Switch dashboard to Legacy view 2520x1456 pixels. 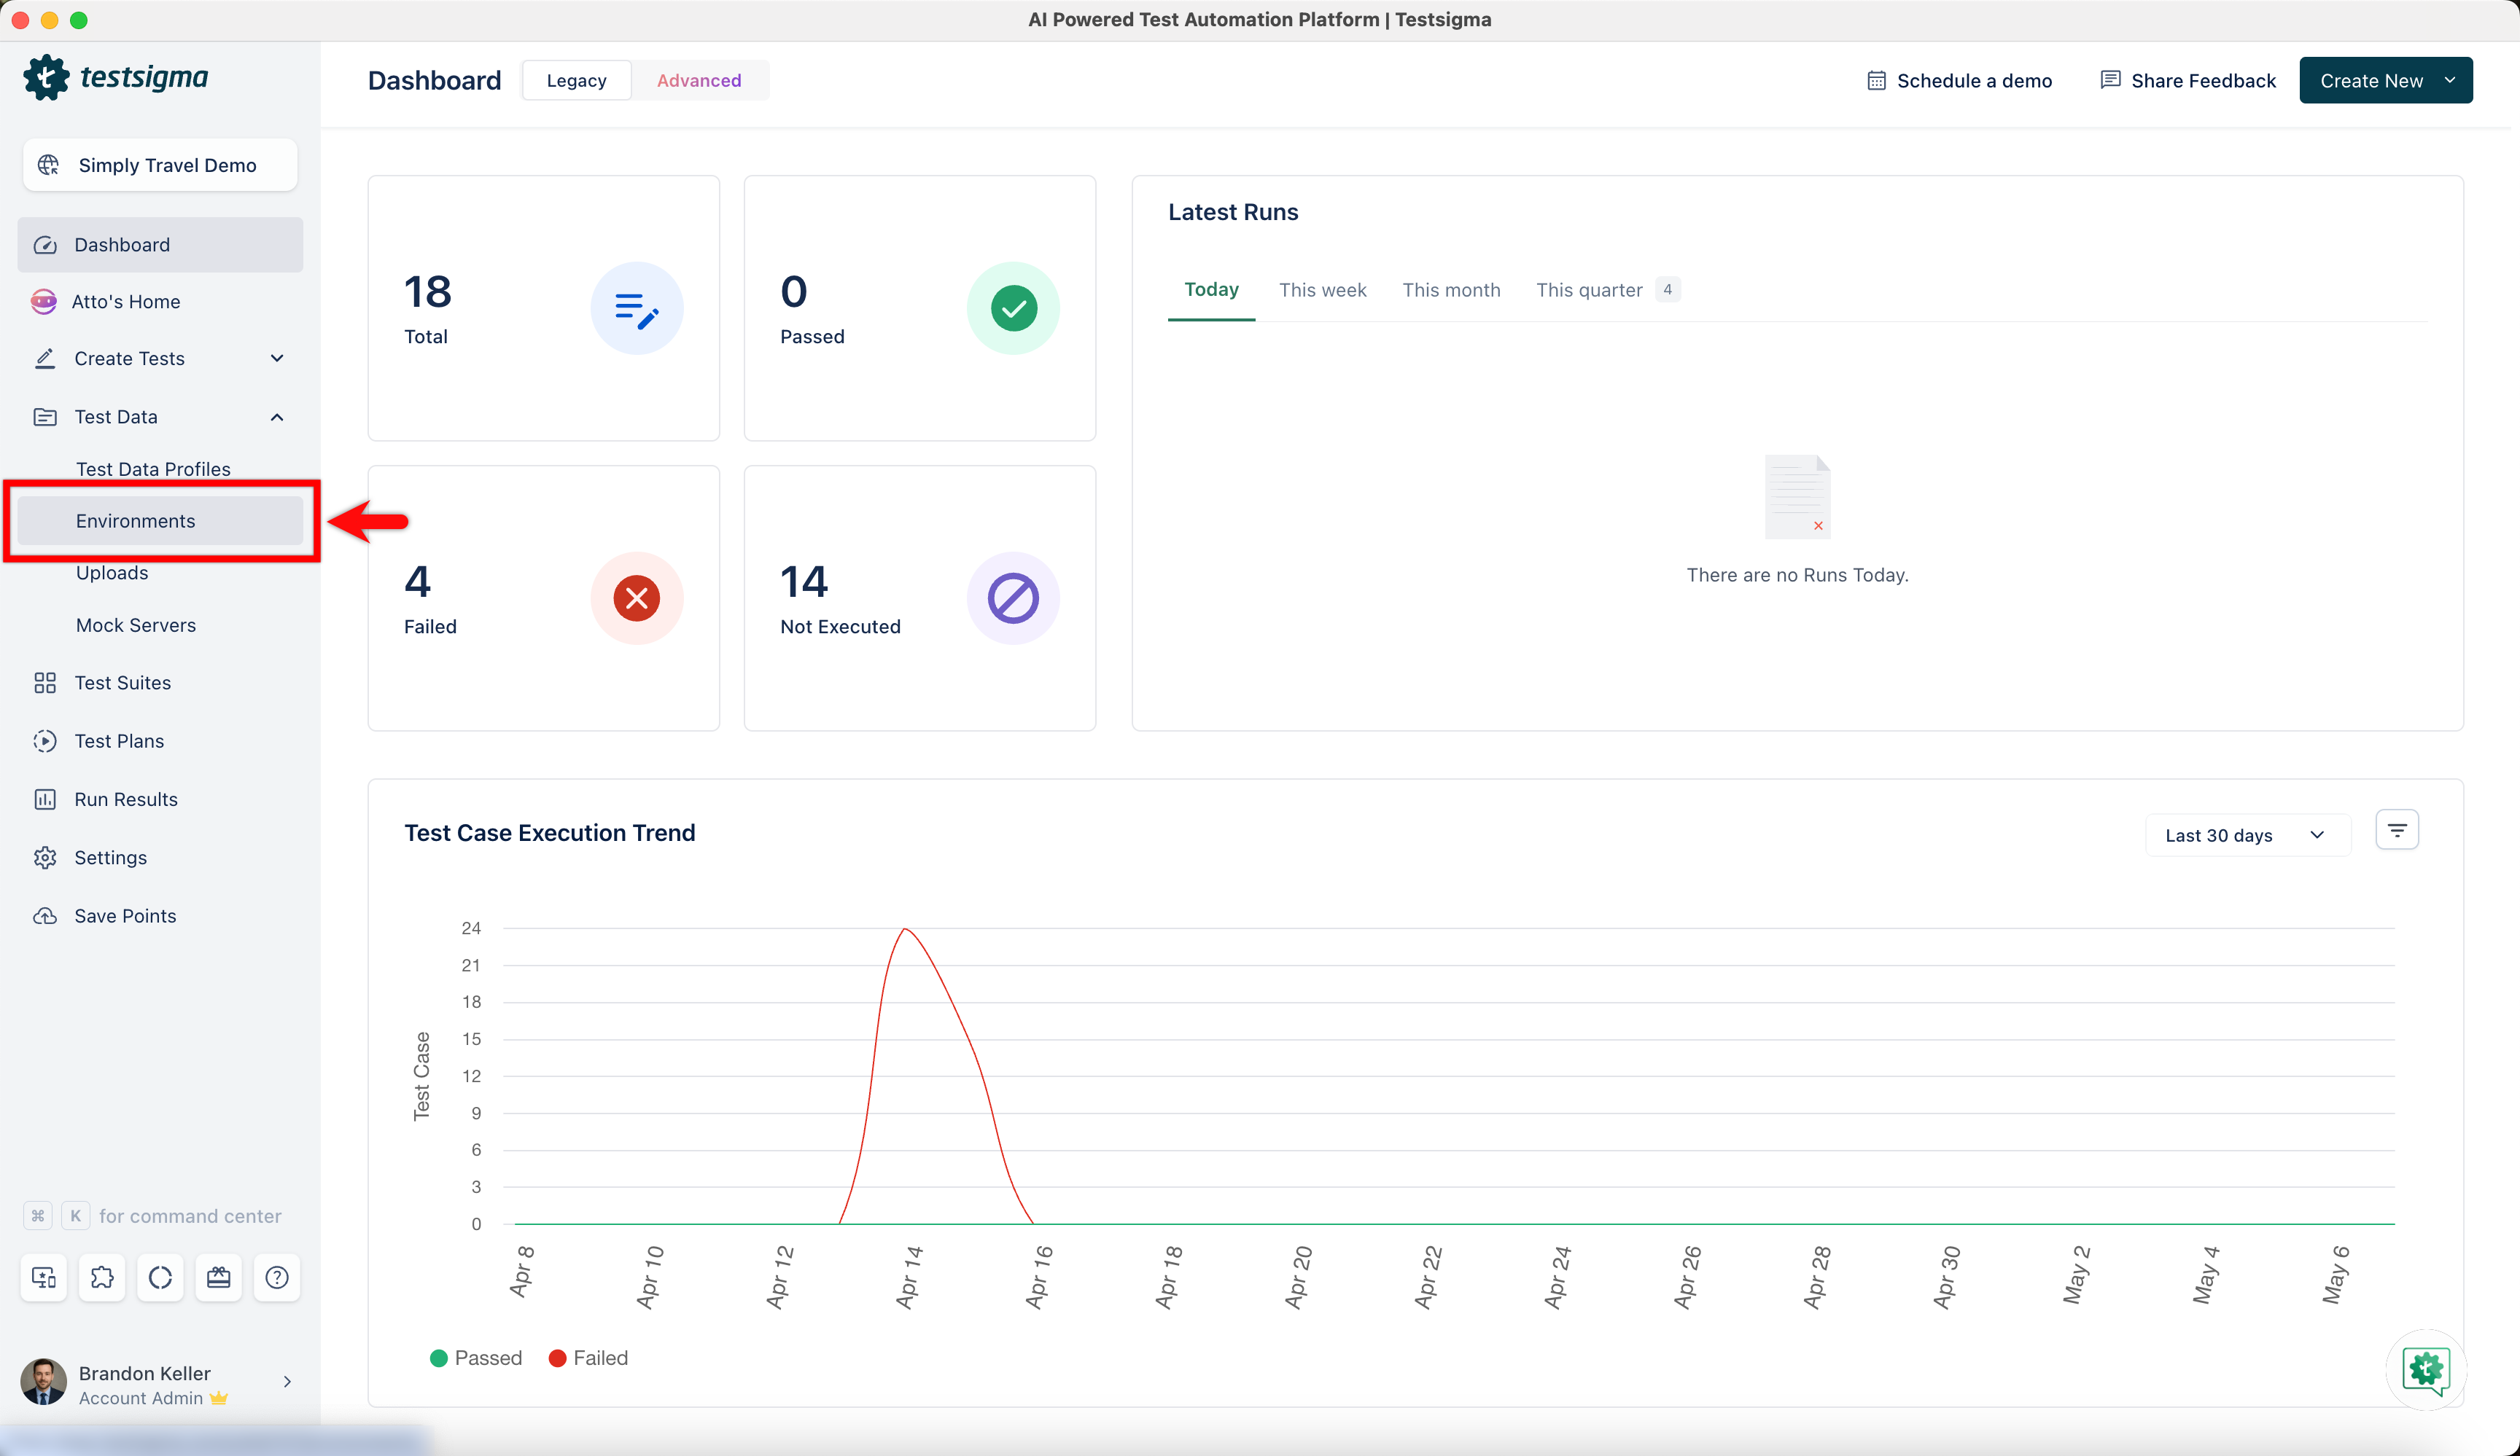(576, 81)
